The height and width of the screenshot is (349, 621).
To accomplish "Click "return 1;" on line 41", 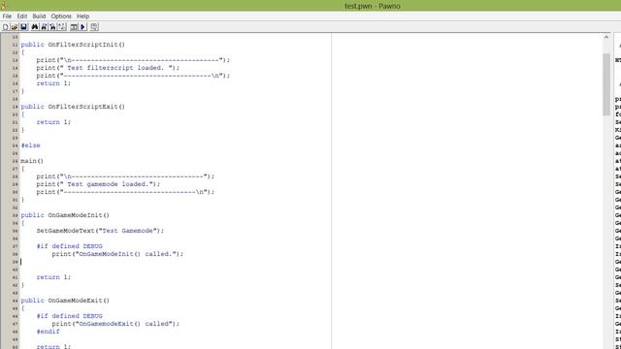I will (x=53, y=277).
